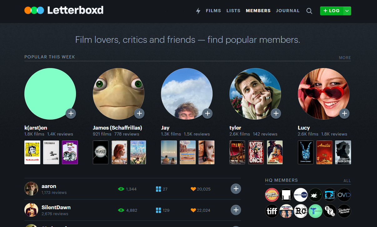Open tyler's 142 reviews link
The width and height of the screenshot is (377, 227).
tap(265, 134)
